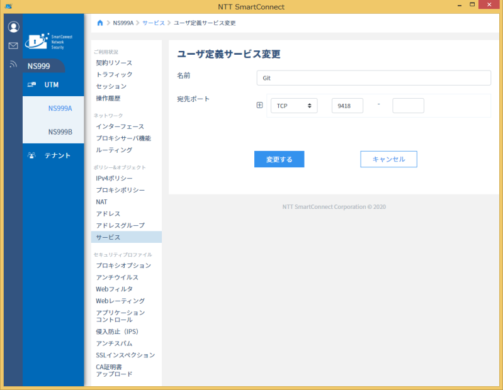Open 侵入防止（IPS）menu item
Viewport: 503px width, 390px height.
pyautogui.click(x=117, y=331)
